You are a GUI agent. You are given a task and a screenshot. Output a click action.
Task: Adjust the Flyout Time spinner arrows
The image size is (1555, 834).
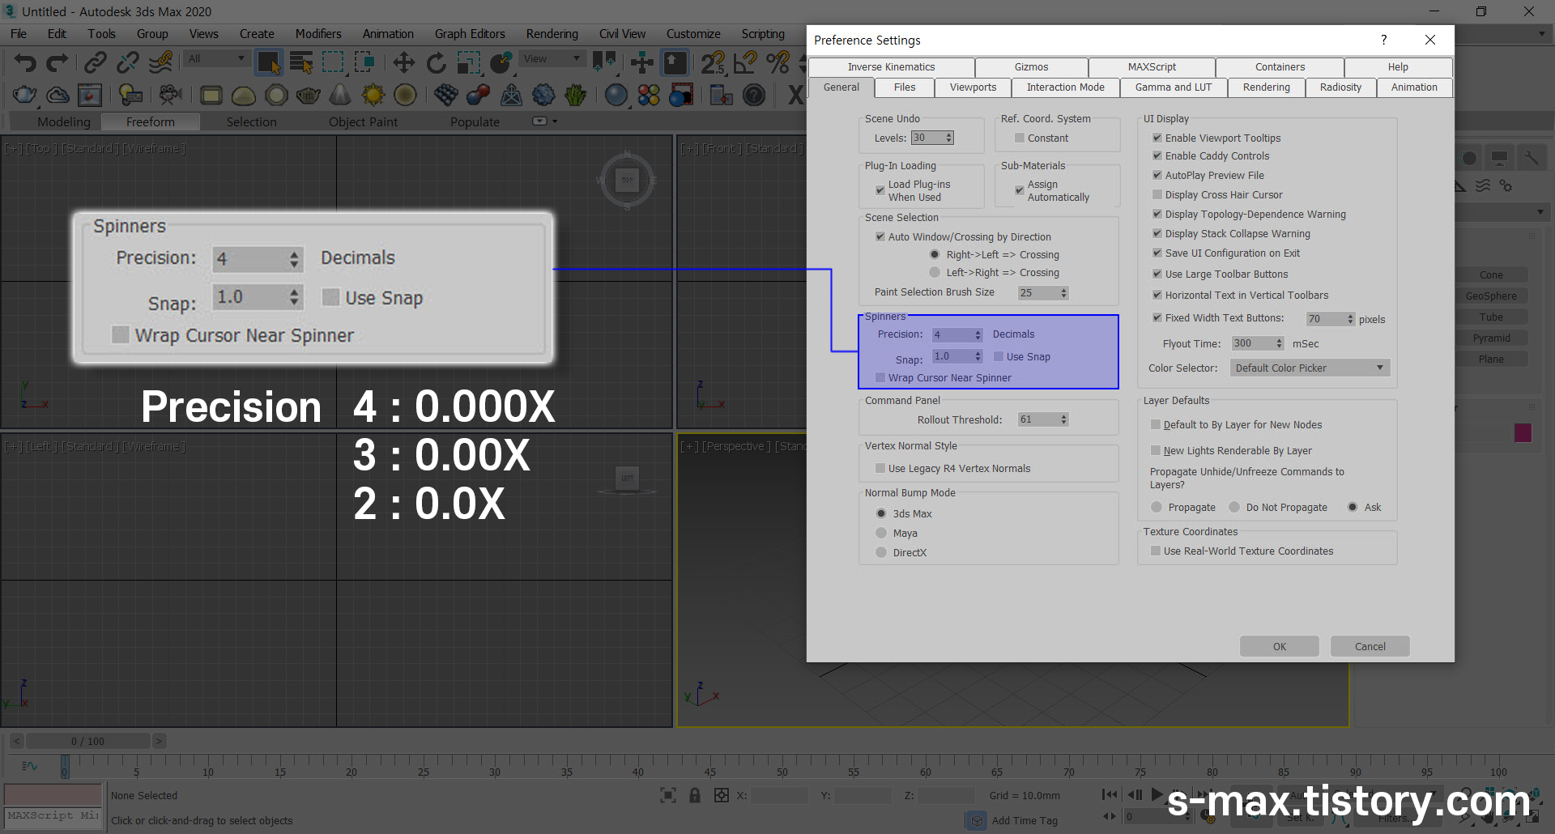click(x=1279, y=343)
